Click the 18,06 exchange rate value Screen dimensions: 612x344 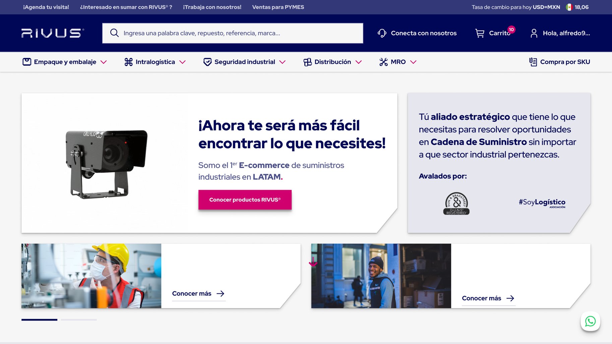pyautogui.click(x=582, y=7)
